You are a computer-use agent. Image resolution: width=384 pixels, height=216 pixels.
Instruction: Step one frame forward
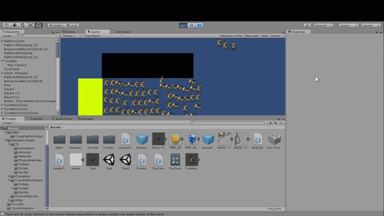coord(199,25)
